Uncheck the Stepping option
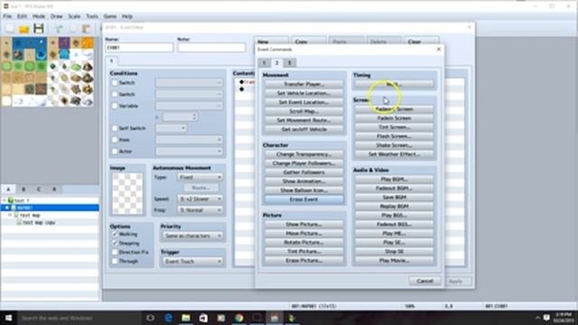578x325 pixels. click(x=115, y=243)
